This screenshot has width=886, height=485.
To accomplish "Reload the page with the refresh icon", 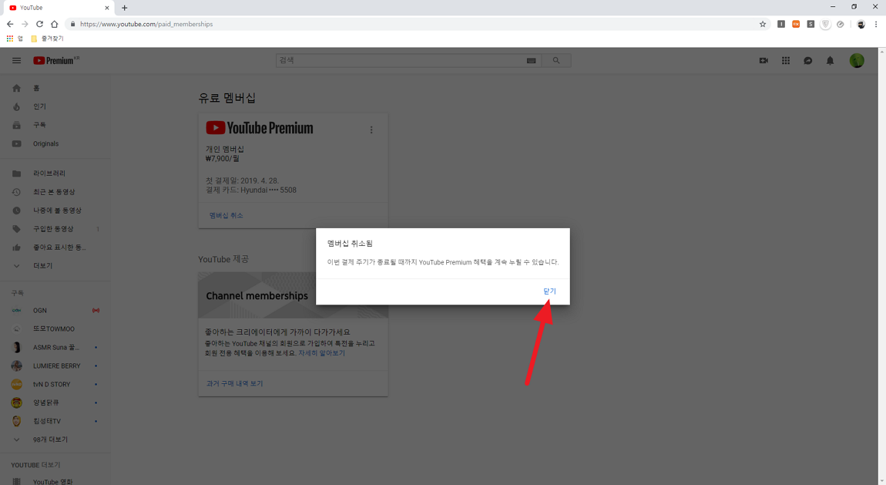I will [39, 24].
